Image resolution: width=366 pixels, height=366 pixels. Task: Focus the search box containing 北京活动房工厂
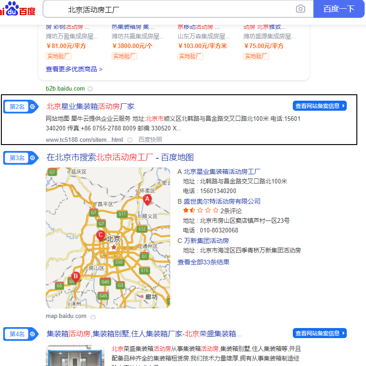pos(178,9)
